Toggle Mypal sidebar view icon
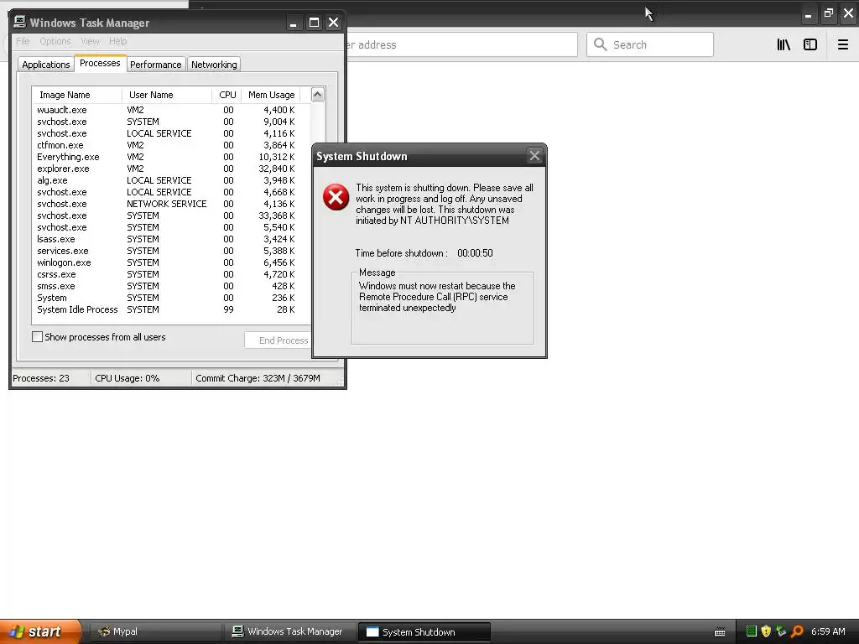The height and width of the screenshot is (644, 859). click(x=810, y=45)
